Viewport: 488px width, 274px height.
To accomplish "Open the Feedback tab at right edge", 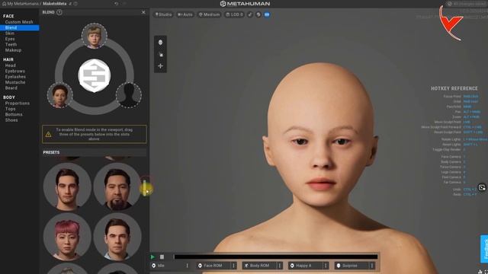I will (x=484, y=249).
